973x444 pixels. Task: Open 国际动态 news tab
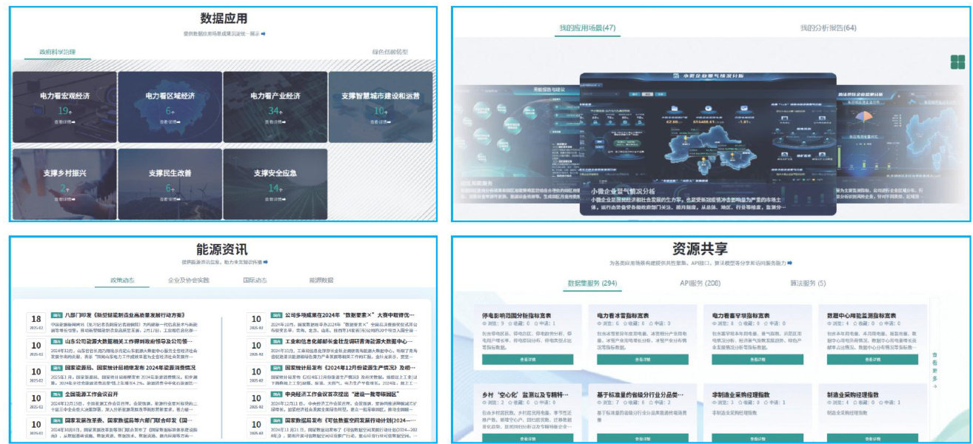255,280
